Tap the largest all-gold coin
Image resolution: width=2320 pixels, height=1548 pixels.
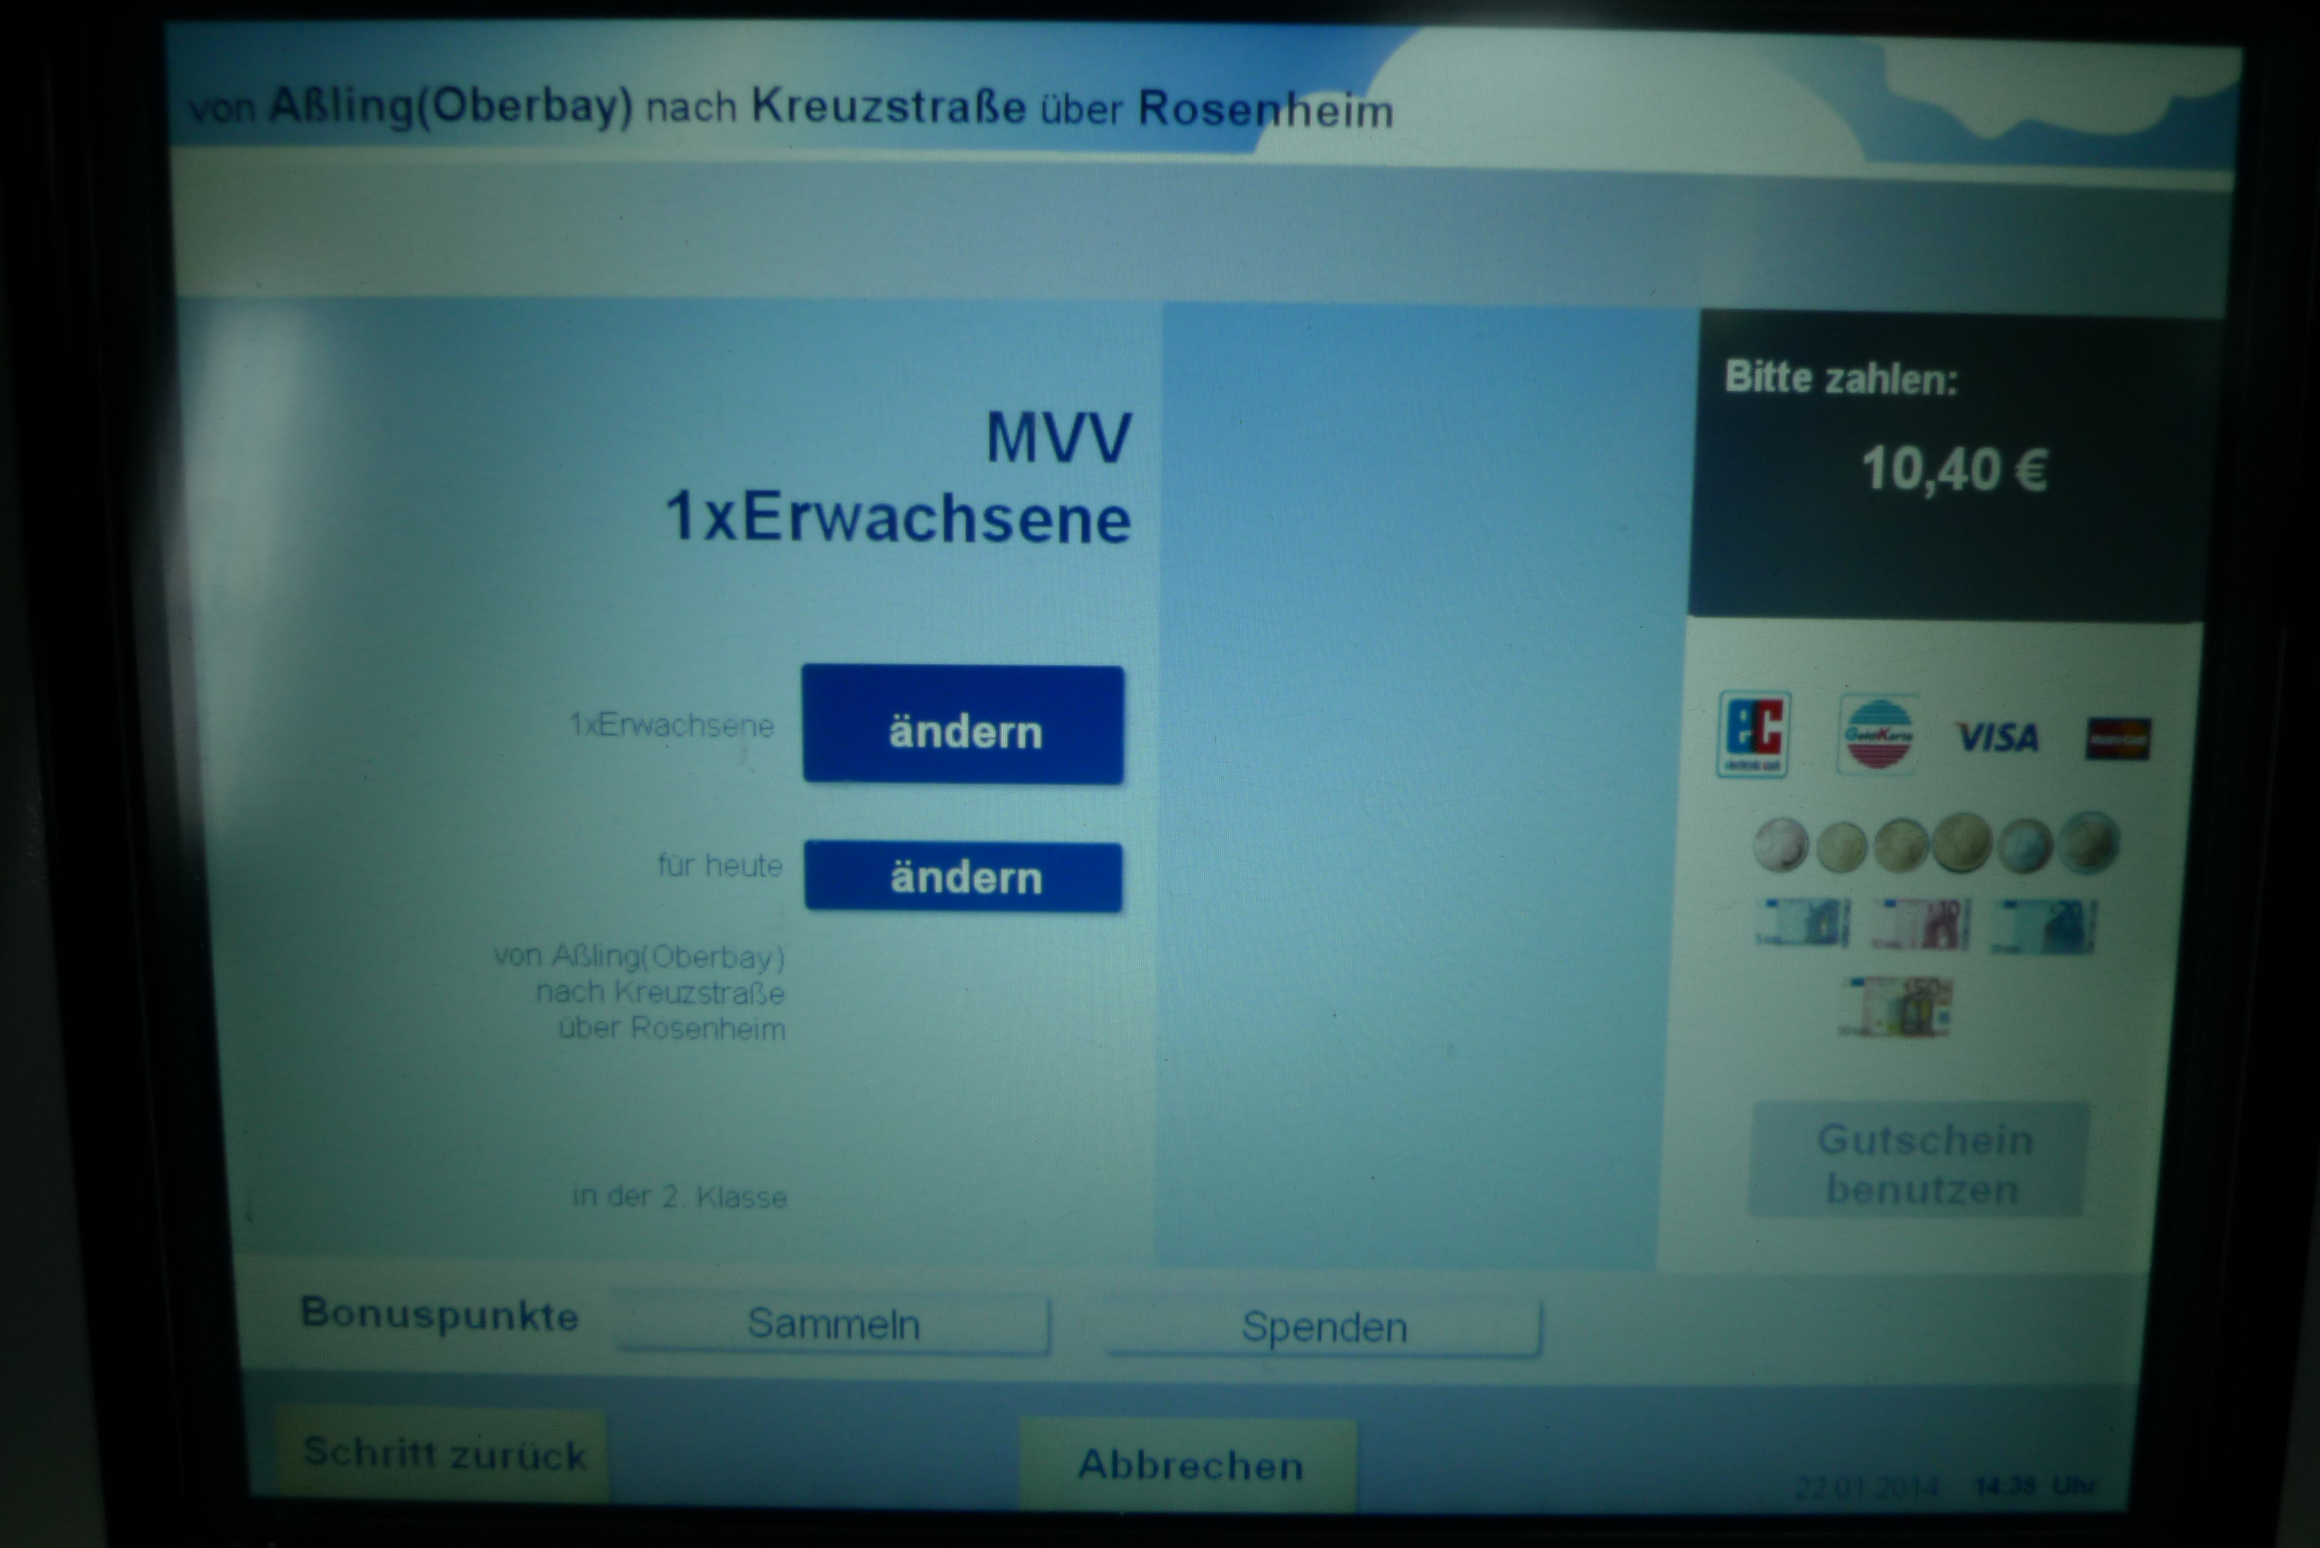point(1961,842)
